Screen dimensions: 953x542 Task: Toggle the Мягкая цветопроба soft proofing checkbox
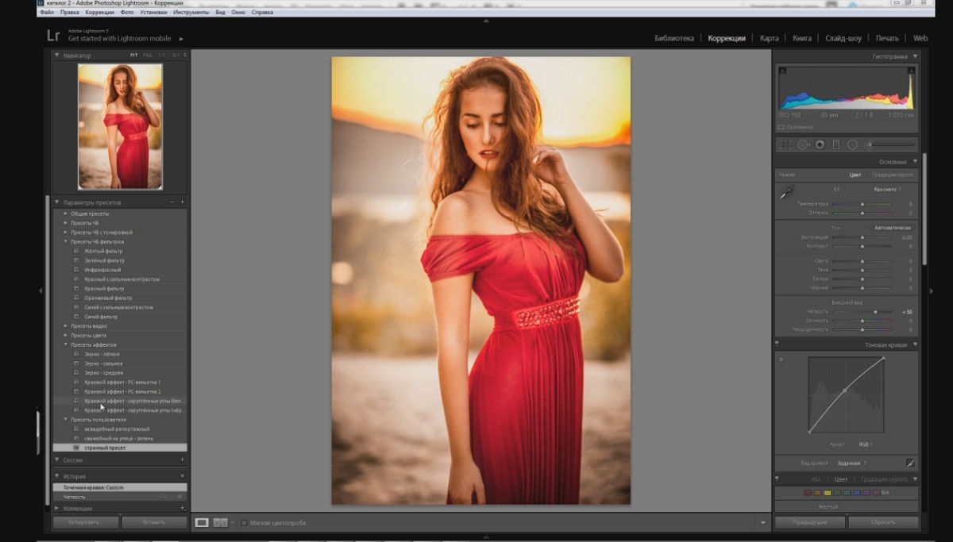244,523
